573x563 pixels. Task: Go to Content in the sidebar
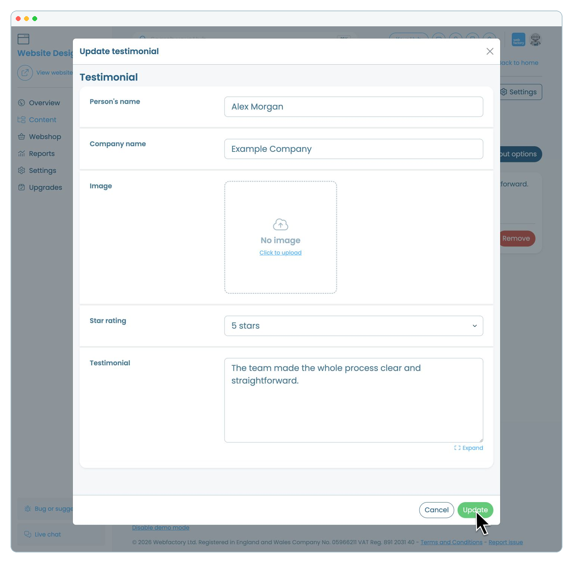(x=37, y=120)
